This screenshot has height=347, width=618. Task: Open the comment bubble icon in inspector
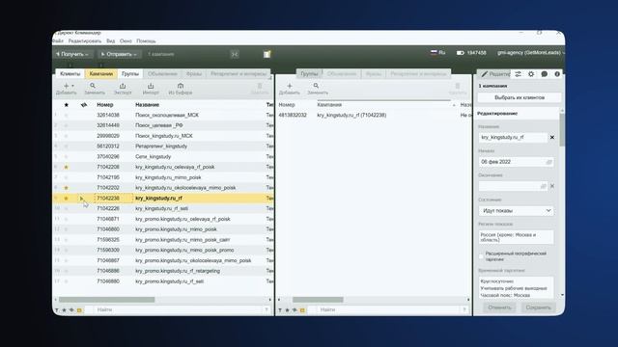(x=545, y=74)
